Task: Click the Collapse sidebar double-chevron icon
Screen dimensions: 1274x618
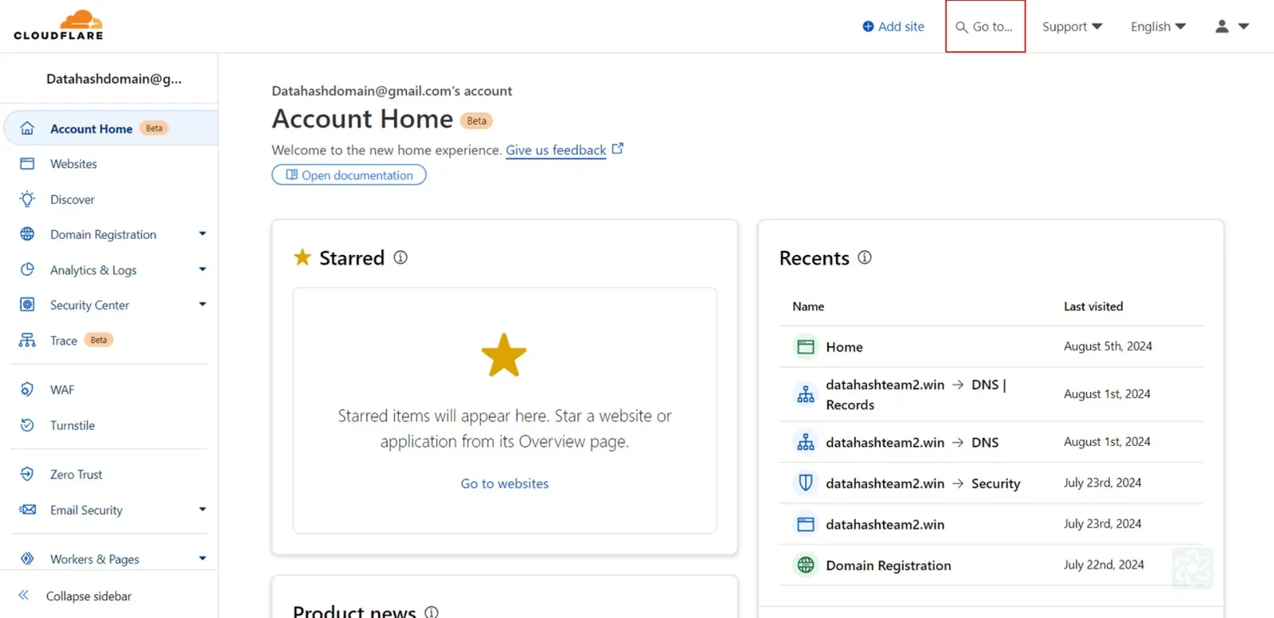Action: (x=24, y=595)
